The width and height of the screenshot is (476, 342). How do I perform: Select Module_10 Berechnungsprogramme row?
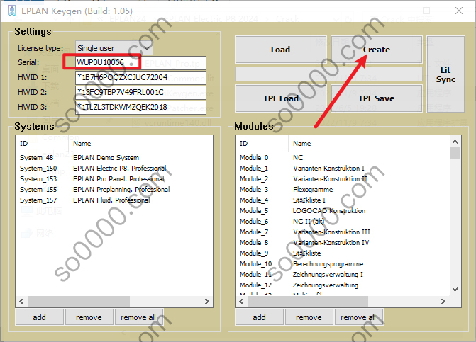[x=343, y=263]
